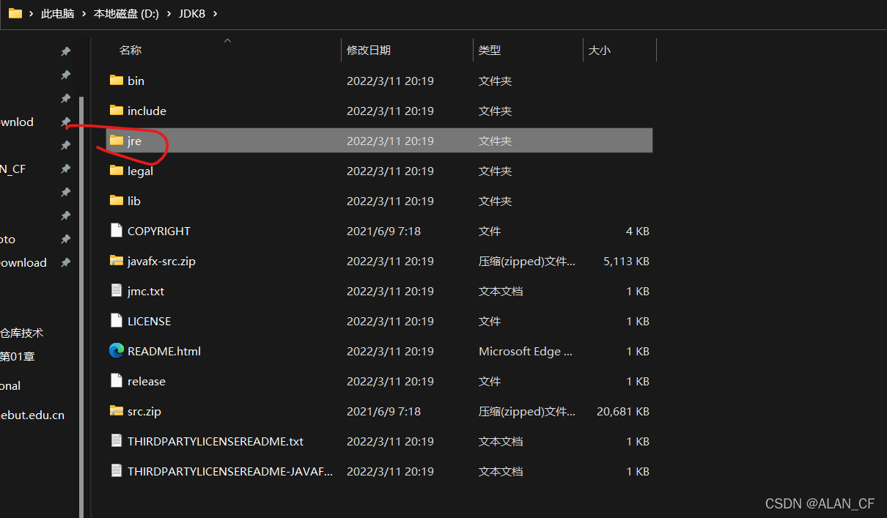Screen dimensions: 887x518
Task: Sort by 大小 column header
Action: (x=599, y=50)
